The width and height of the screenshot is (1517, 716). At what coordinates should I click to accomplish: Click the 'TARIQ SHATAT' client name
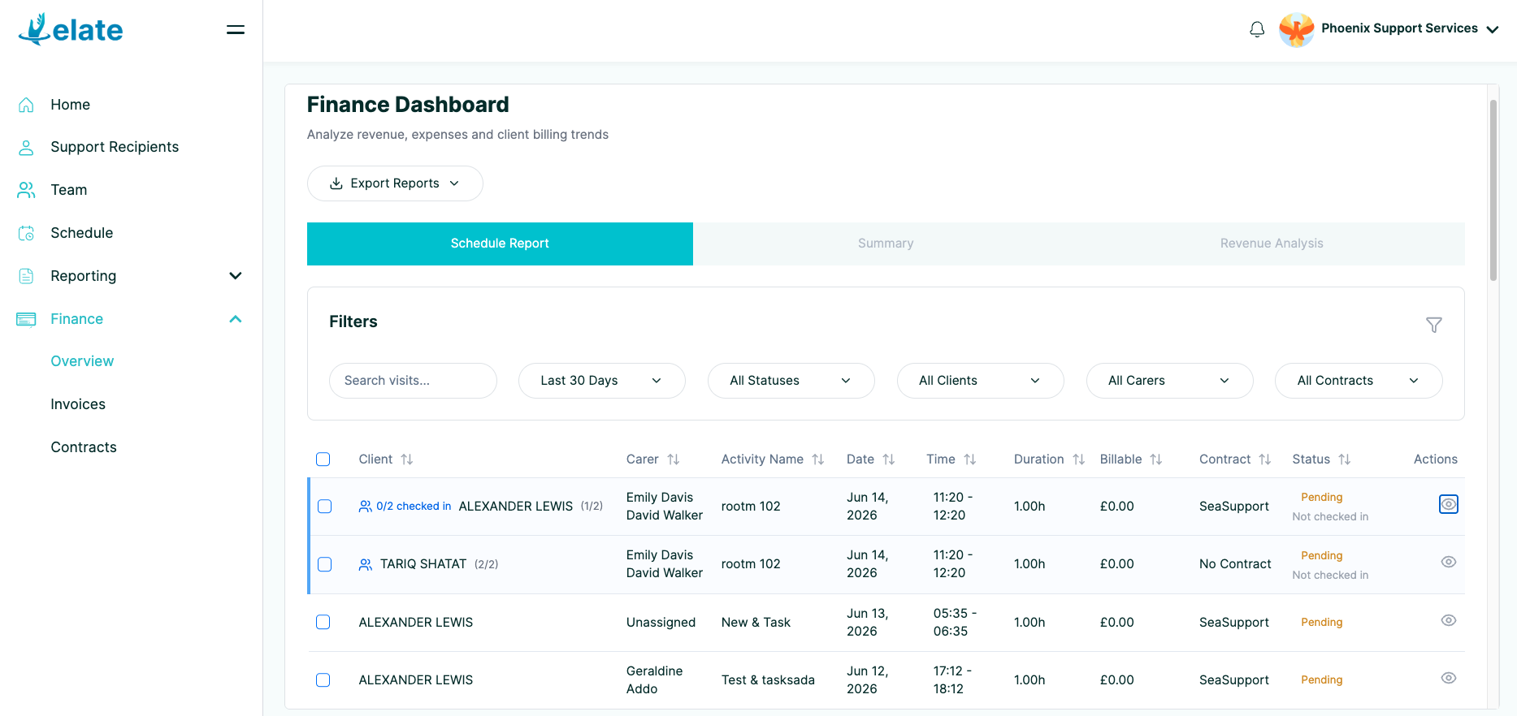tap(423, 564)
